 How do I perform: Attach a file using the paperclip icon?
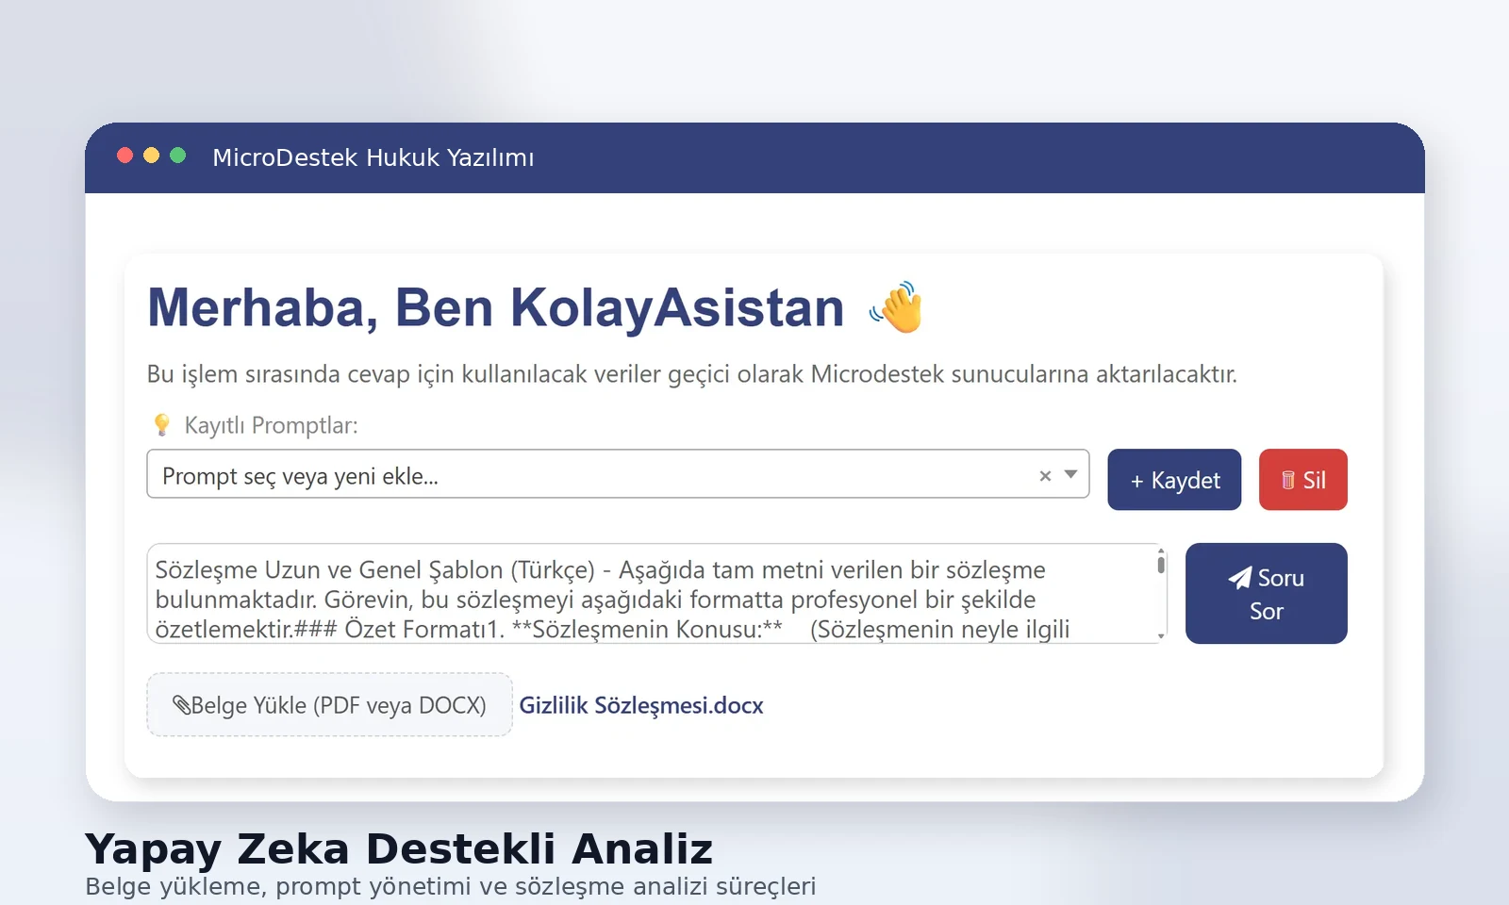pyautogui.click(x=183, y=704)
